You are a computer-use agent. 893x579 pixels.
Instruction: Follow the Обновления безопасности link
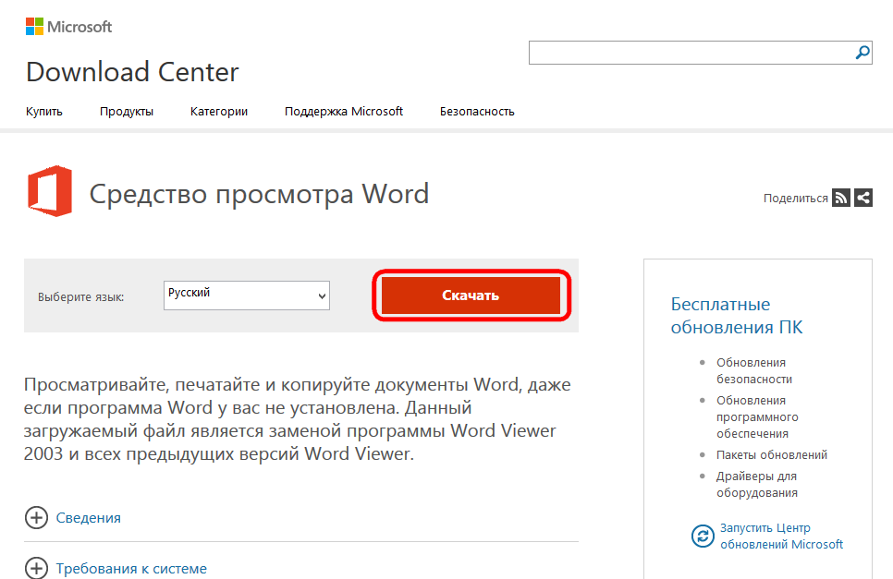[753, 370]
